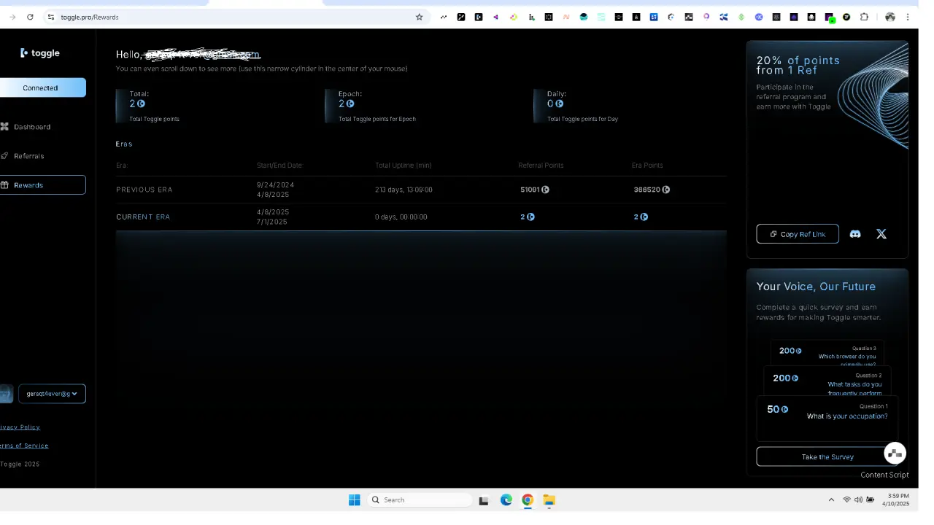Select the Question 1 occupation survey card

[827, 418]
